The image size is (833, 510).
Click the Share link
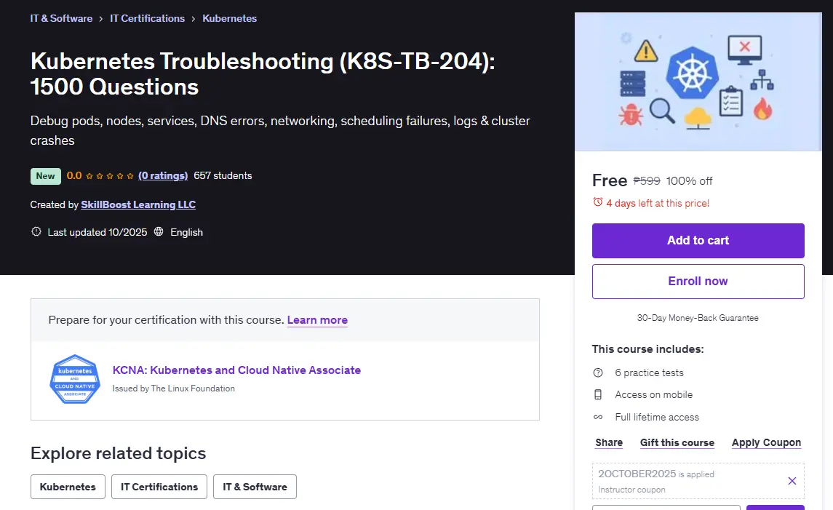click(x=609, y=442)
